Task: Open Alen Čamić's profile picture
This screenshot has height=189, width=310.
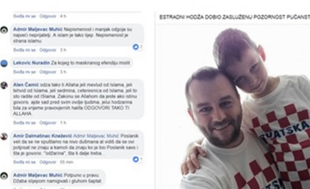Action: (x=4, y=85)
